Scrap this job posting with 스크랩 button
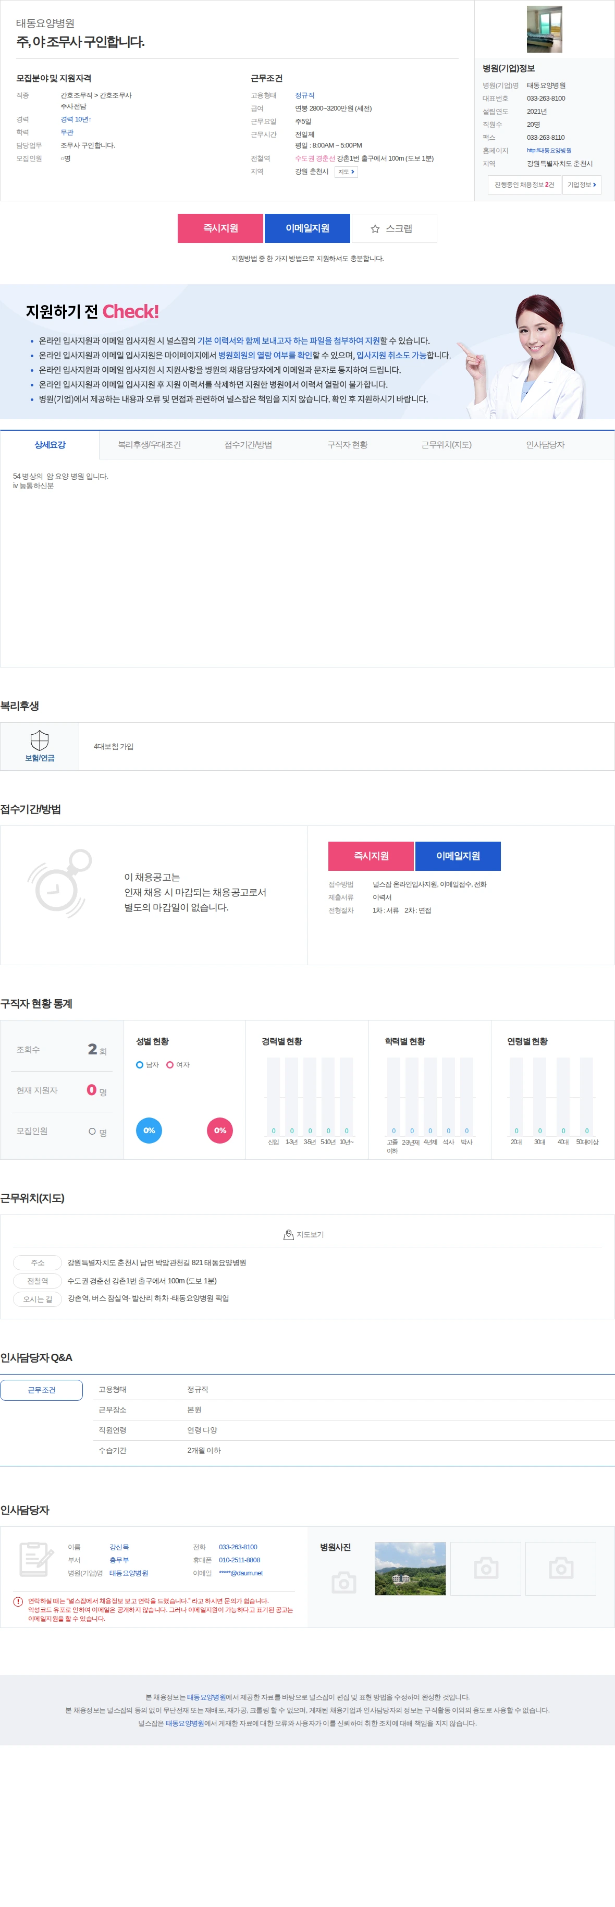 [x=395, y=228]
